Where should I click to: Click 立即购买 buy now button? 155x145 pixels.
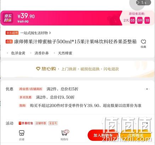tap(135, 135)
